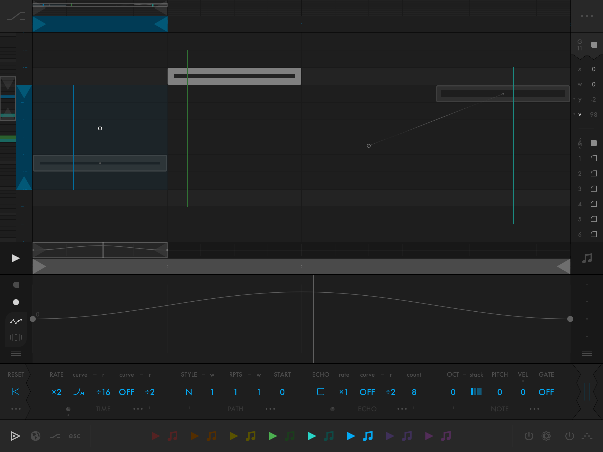The image size is (603, 452).
Task: Expand the NOTE section options dots
Action: pos(534,409)
